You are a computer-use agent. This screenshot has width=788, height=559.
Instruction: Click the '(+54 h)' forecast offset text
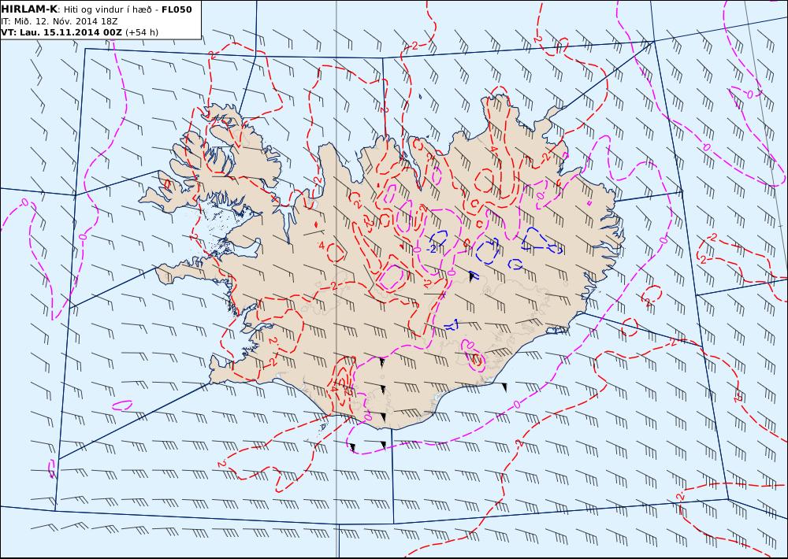141,32
